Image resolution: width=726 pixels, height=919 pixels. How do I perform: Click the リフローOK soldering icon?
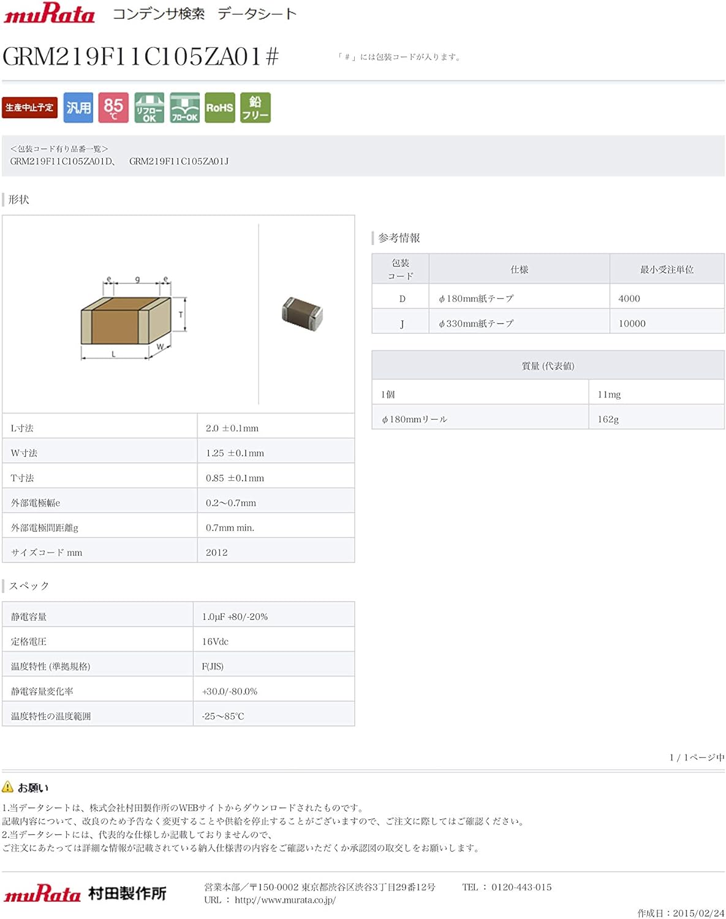coord(149,107)
